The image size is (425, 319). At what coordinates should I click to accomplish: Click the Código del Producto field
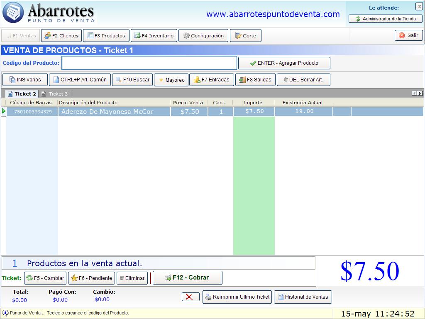point(149,63)
